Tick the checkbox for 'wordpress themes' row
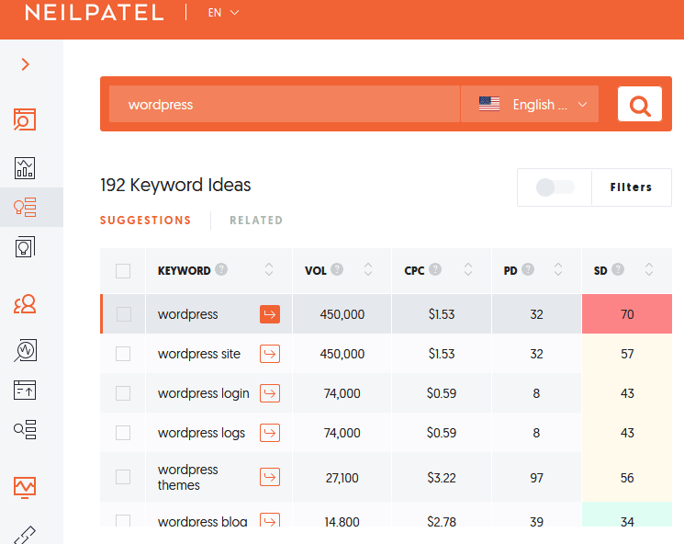Screen dimensions: 684x544 [123, 477]
